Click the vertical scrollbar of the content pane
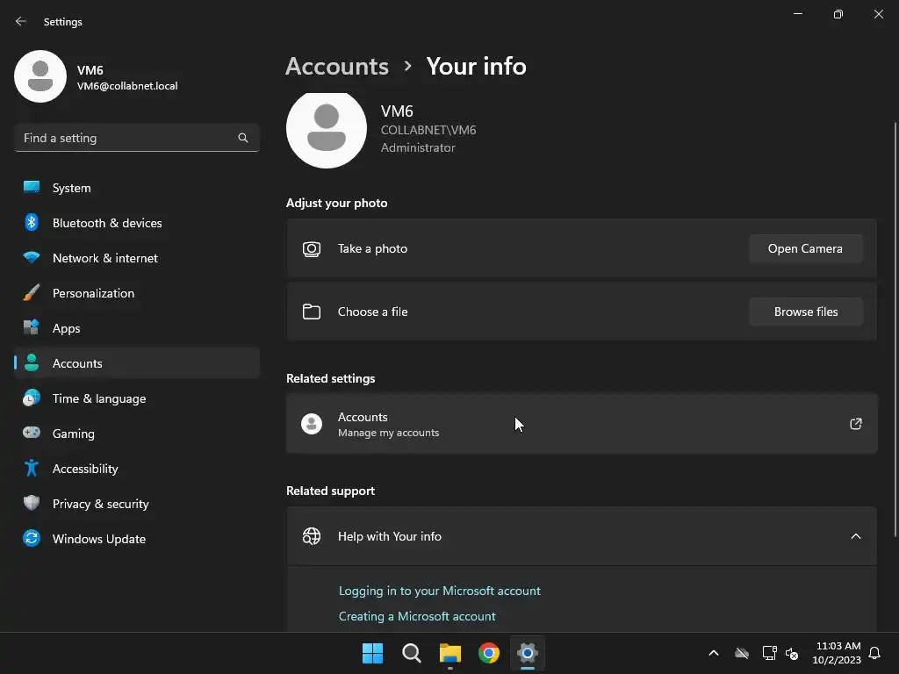Screen dimensions: 899x674 click(895, 330)
